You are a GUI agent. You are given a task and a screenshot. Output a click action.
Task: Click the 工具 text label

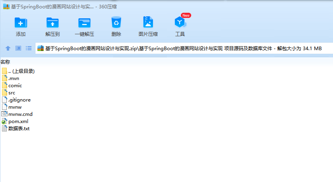pos(180,34)
